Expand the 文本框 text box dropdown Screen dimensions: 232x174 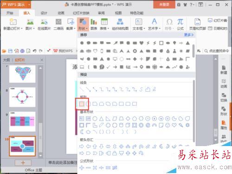coord(144,28)
